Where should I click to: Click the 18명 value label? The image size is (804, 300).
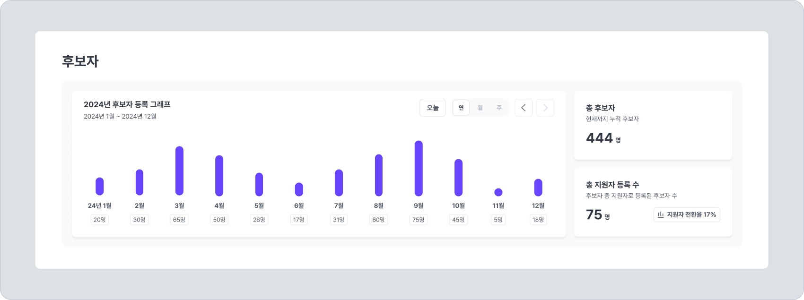point(538,220)
